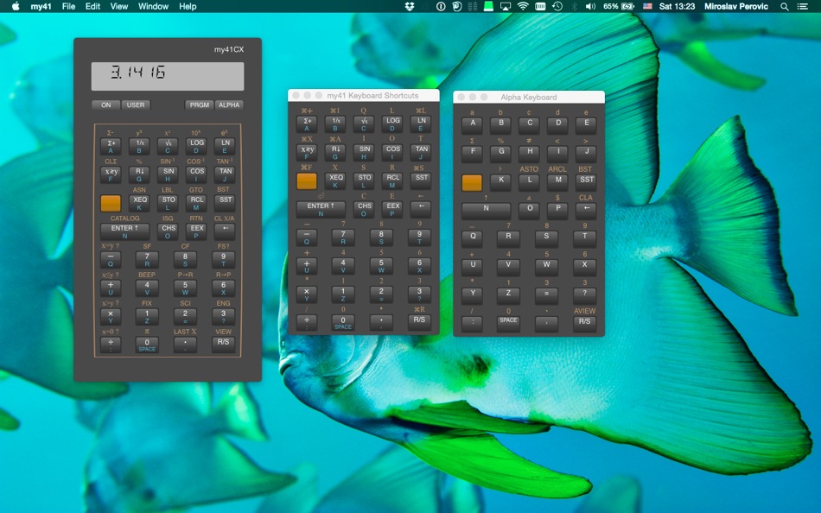
Task: Click the Wi-Fi status icon in menu bar
Action: coord(523,6)
